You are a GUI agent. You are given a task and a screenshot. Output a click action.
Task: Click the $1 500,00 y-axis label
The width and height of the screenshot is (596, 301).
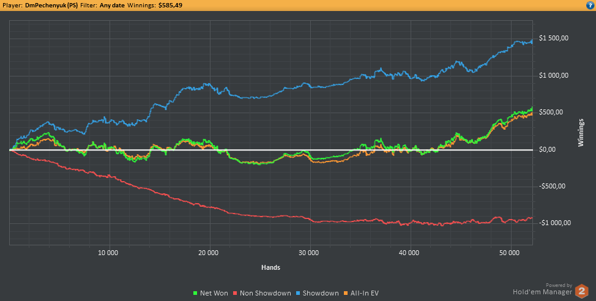(554, 39)
